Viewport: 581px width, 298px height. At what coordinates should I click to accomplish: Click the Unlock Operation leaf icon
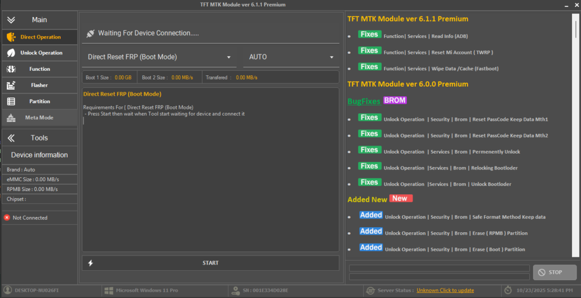point(11,53)
